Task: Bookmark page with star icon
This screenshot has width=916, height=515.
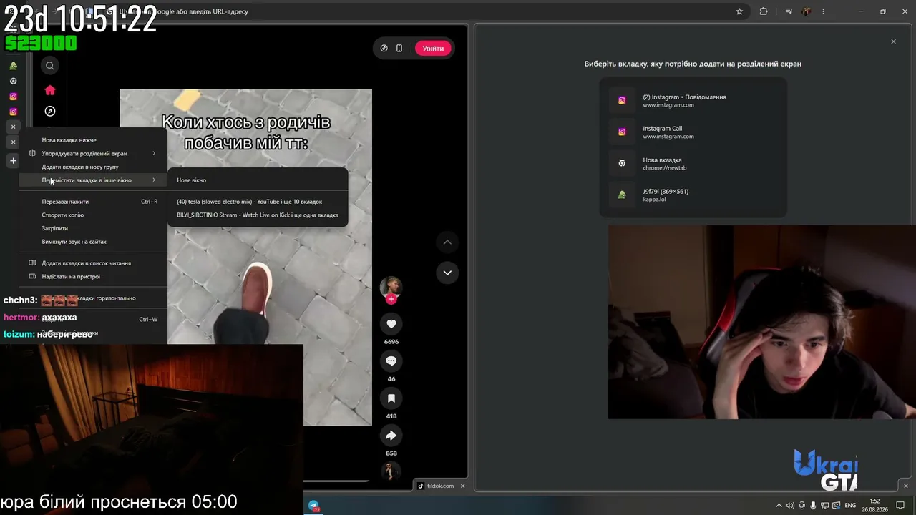Action: (739, 11)
